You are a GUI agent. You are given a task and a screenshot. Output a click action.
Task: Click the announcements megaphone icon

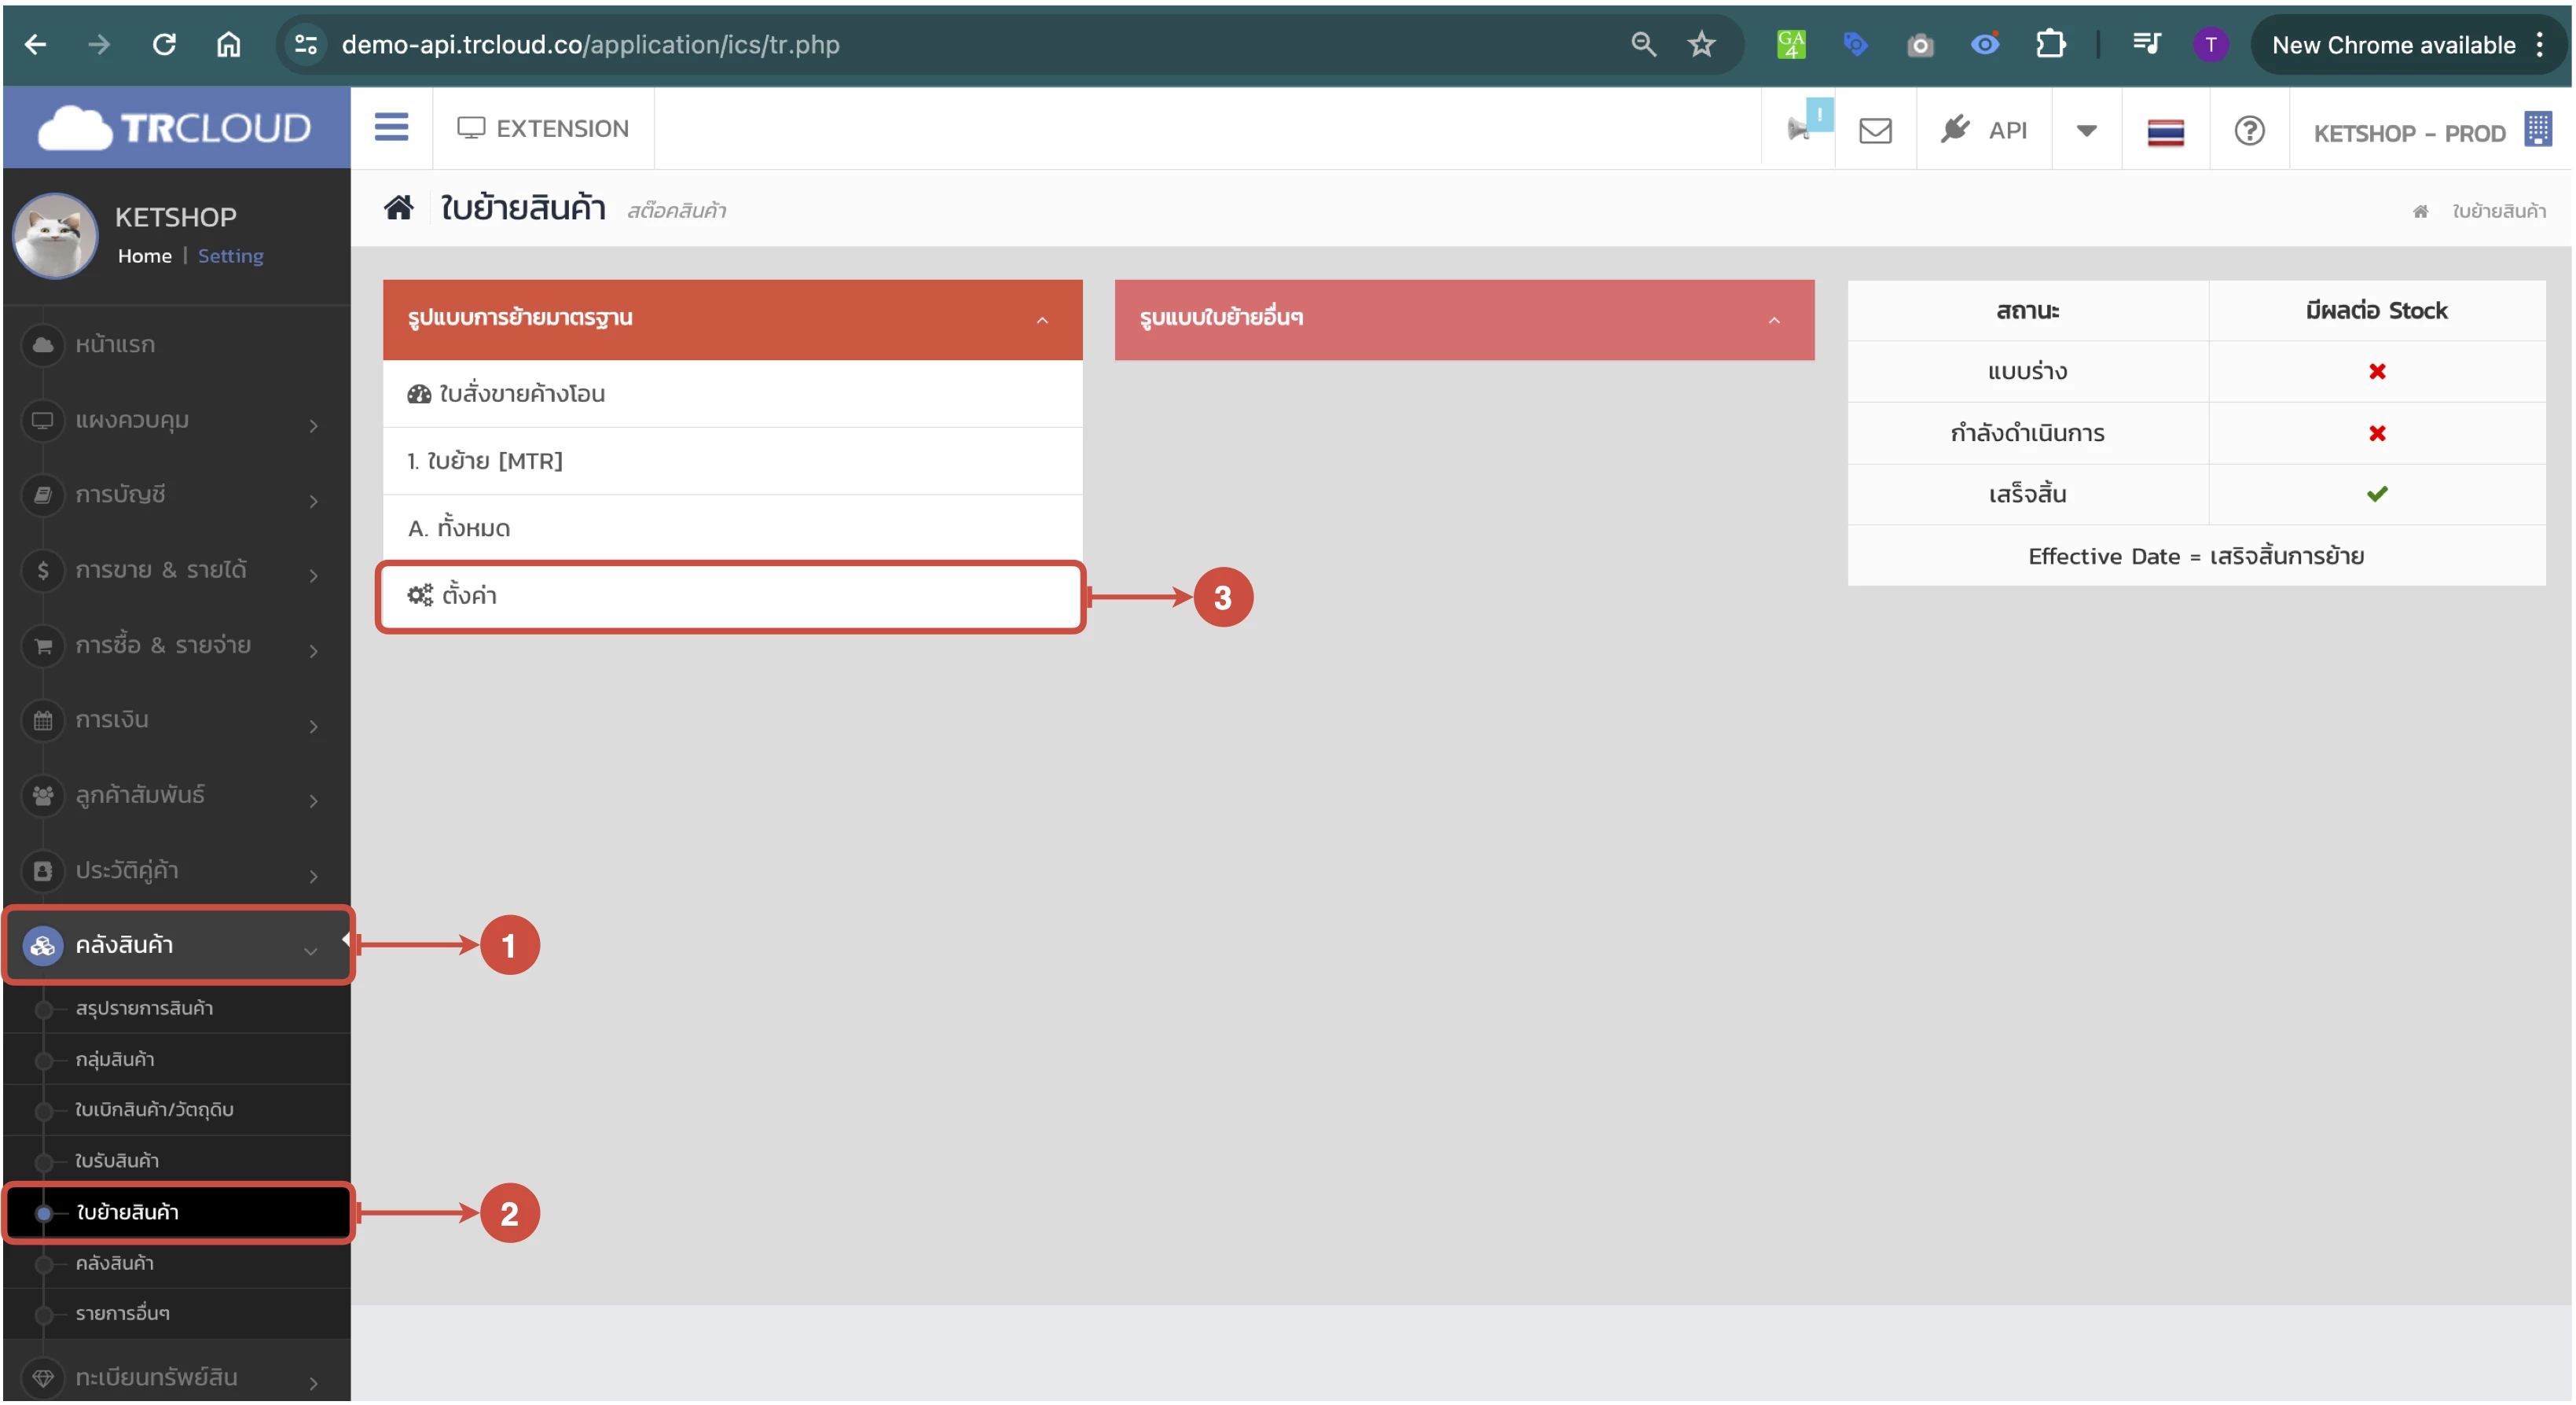(x=1799, y=130)
